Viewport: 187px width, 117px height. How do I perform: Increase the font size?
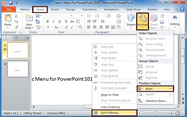(66, 27)
